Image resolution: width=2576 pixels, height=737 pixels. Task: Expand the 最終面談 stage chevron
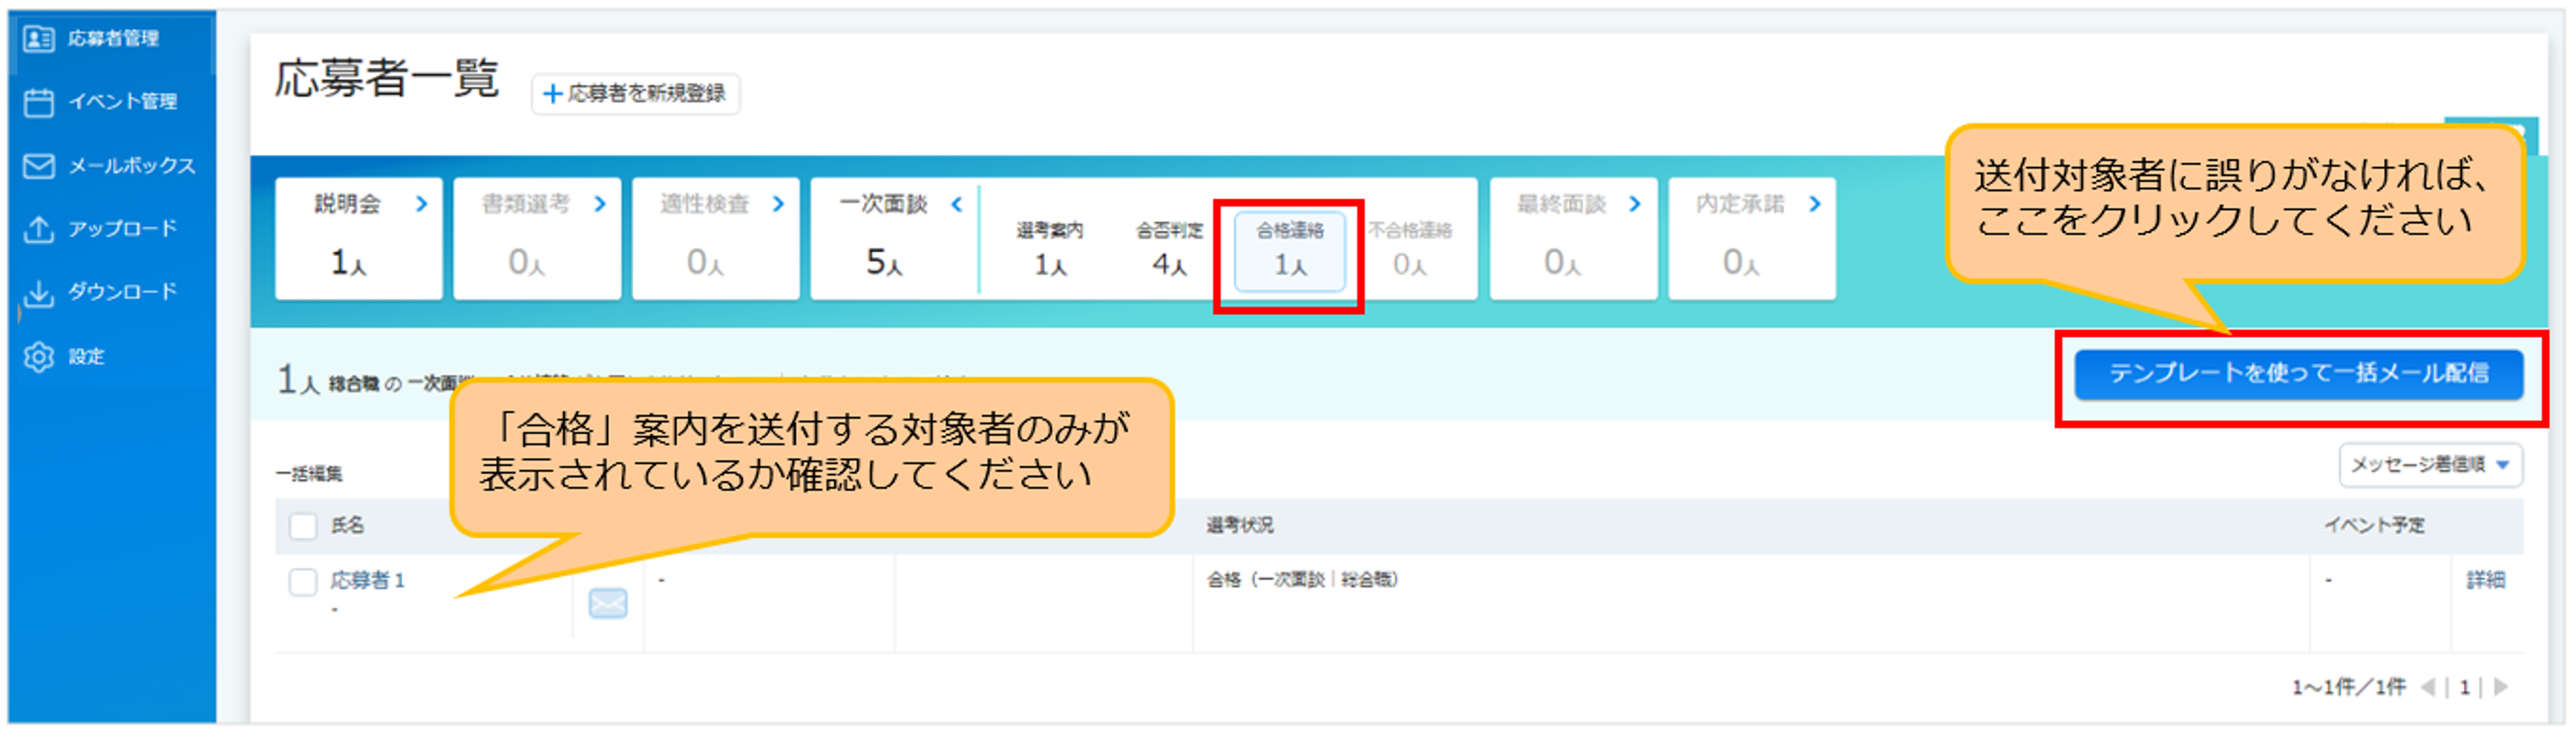(1636, 204)
